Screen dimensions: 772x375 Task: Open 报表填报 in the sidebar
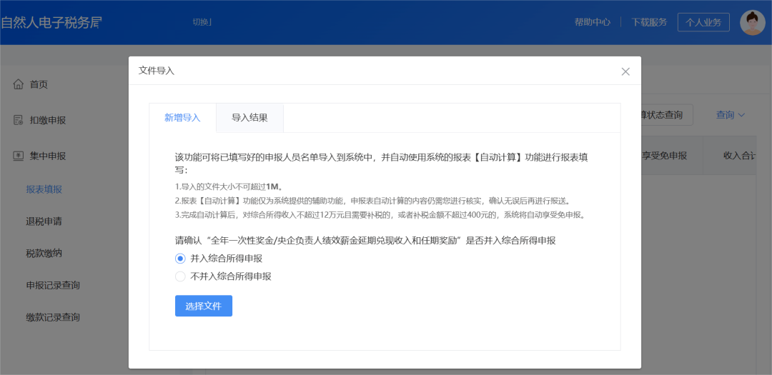pos(44,189)
